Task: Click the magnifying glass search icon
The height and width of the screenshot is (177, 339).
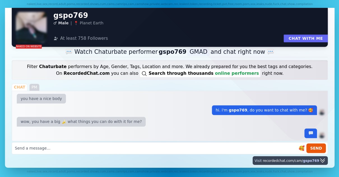Action: pyautogui.click(x=144, y=74)
